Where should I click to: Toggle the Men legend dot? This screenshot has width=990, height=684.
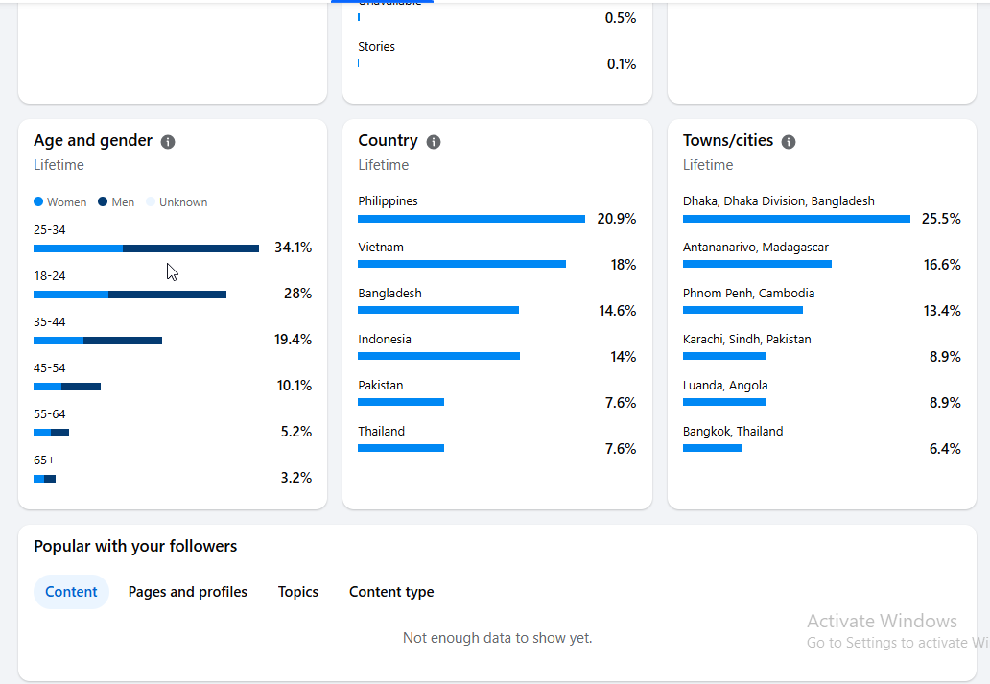pos(103,201)
